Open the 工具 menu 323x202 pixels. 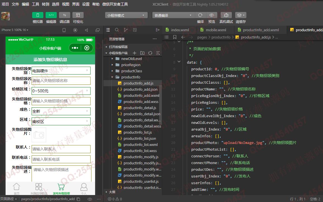point(36,4)
